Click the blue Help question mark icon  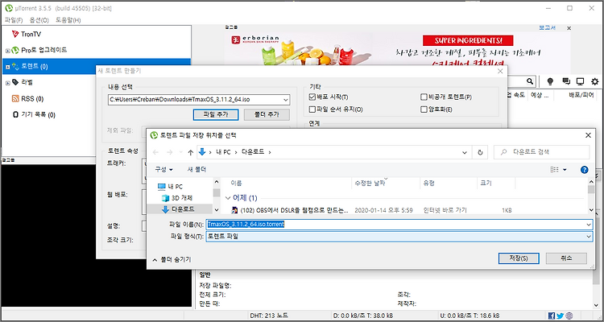tap(585, 170)
